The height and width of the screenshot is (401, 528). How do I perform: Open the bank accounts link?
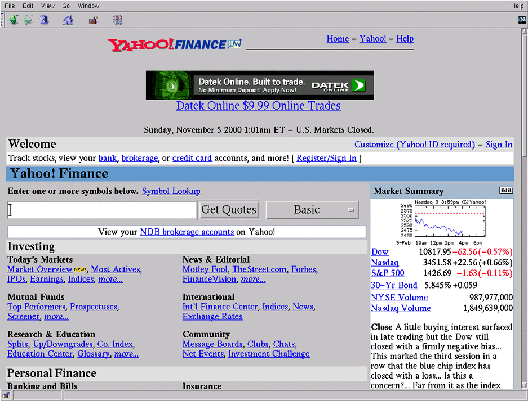coord(108,158)
